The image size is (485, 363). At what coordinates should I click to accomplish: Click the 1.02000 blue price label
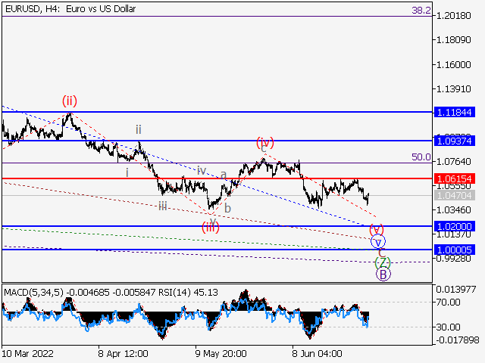click(455, 226)
